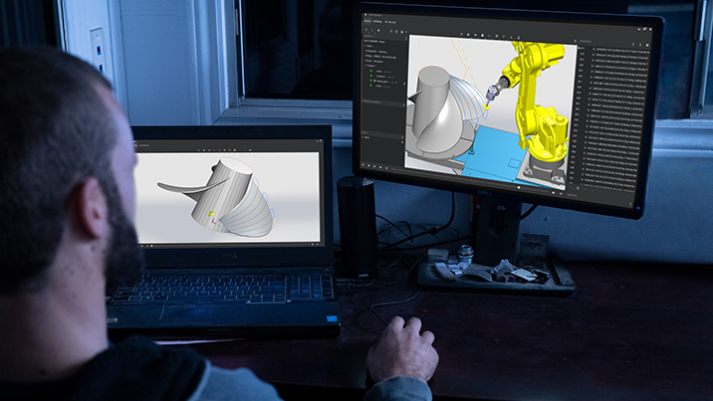This screenshot has width=713, height=401.
Task: Switch to the second tab on the monitor app
Action: pos(377,21)
